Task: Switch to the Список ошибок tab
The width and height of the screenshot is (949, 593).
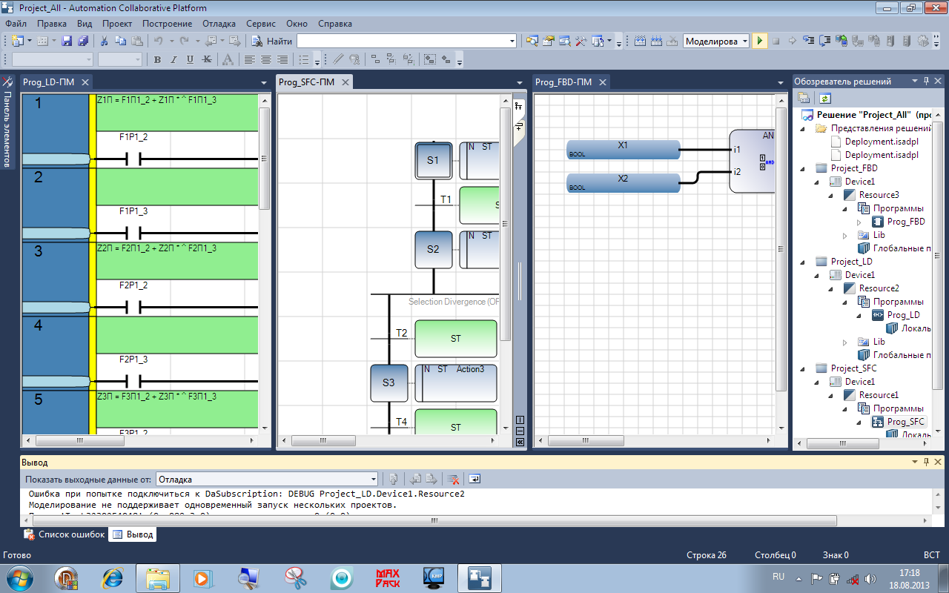Action: tap(65, 534)
